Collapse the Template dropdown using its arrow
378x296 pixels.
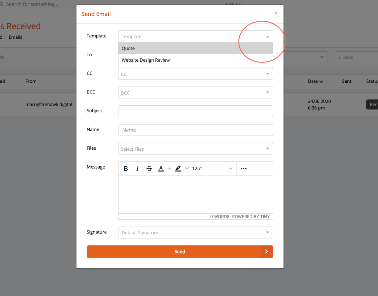(267, 37)
